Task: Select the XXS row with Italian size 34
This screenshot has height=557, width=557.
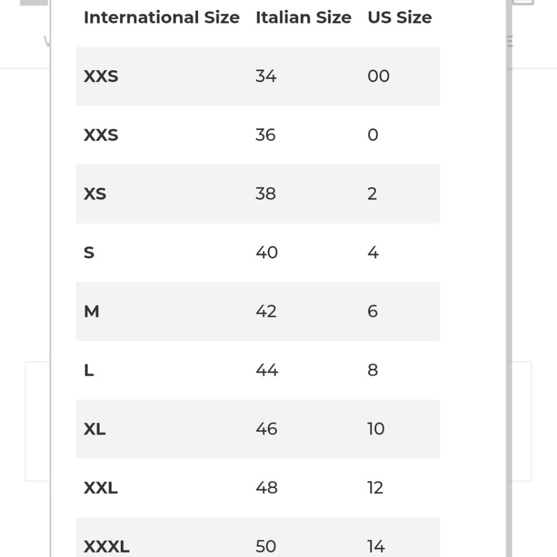Action: pos(257,76)
